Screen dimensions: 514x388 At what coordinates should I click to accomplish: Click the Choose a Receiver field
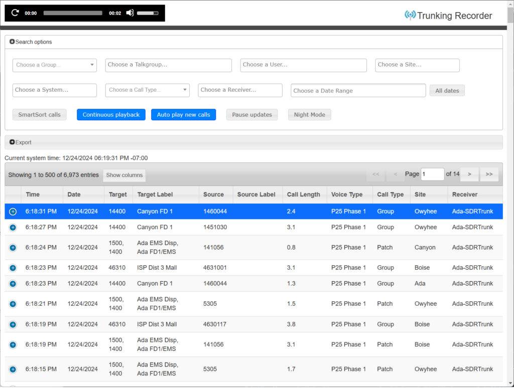coord(240,90)
